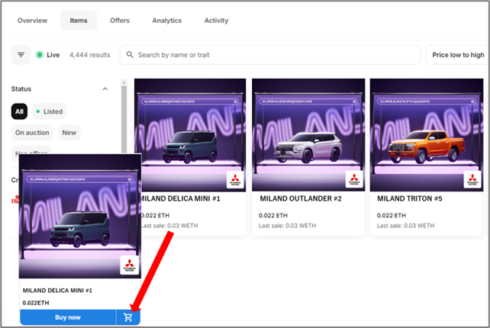
Task: Open the Outlander #2 car image
Action: coord(308,135)
